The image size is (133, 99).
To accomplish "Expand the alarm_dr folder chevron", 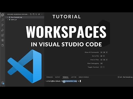I will tap(7, 20).
